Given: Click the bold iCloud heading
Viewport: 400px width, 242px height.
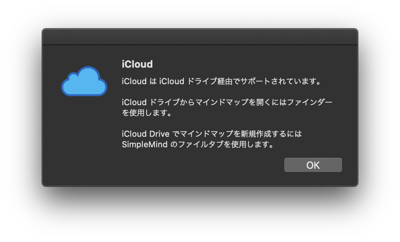Looking at the screenshot, I should click(137, 64).
